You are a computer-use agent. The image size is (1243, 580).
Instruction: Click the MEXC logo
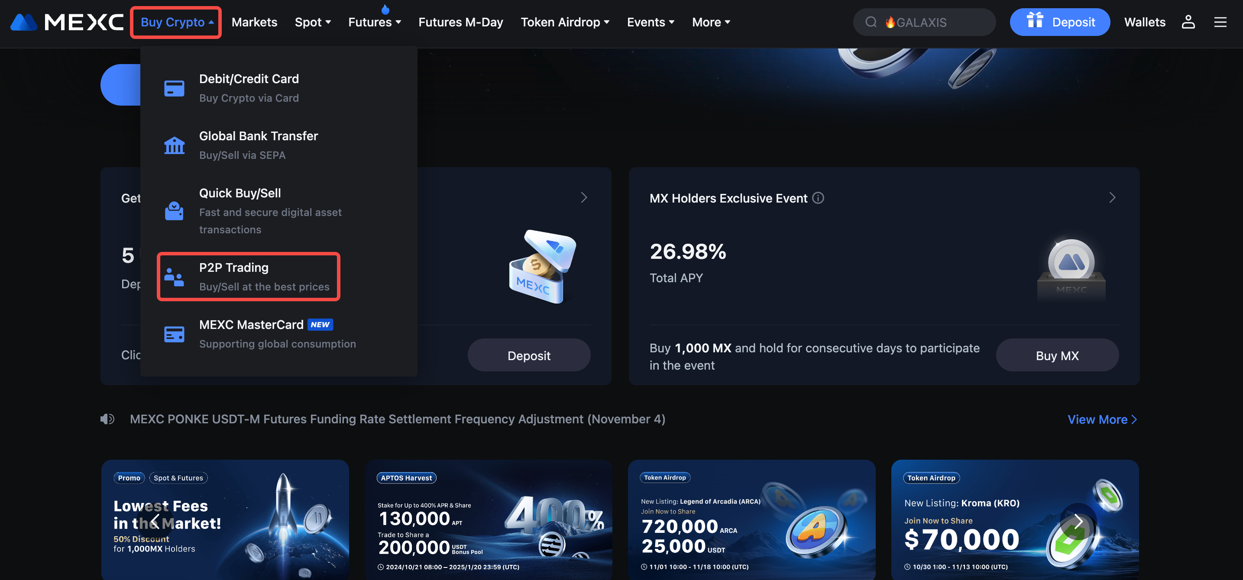pos(67,22)
